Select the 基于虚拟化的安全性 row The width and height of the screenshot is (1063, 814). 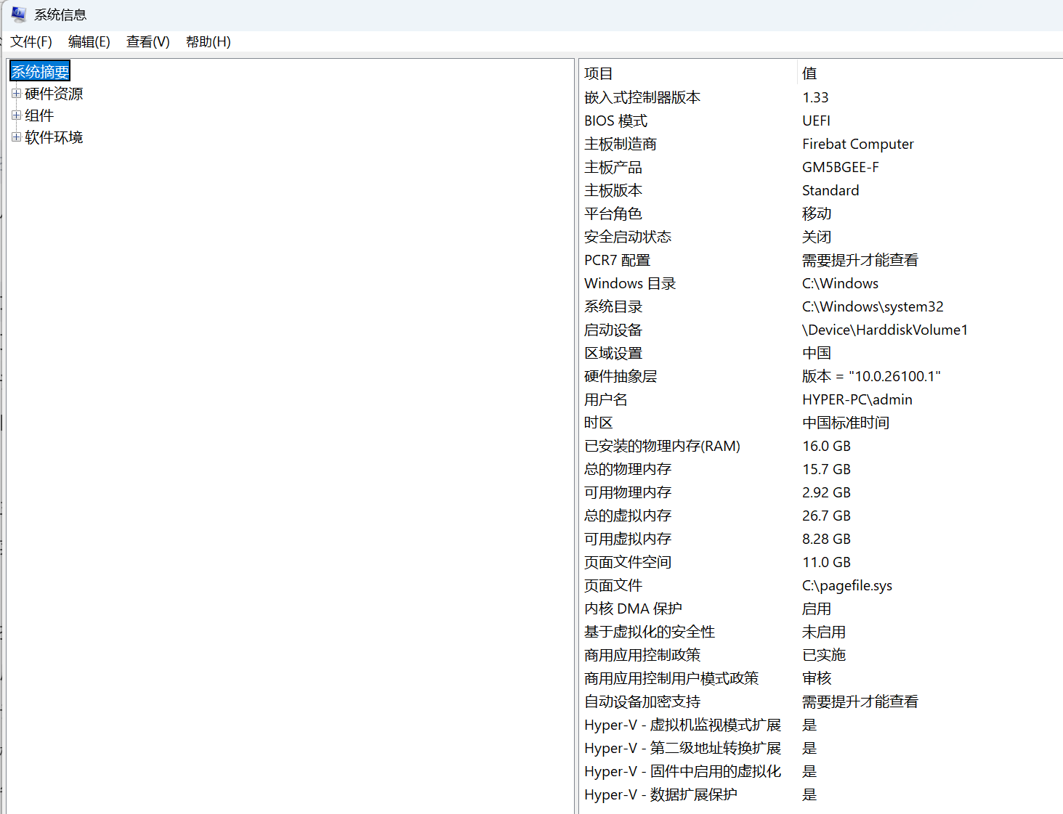(821, 632)
